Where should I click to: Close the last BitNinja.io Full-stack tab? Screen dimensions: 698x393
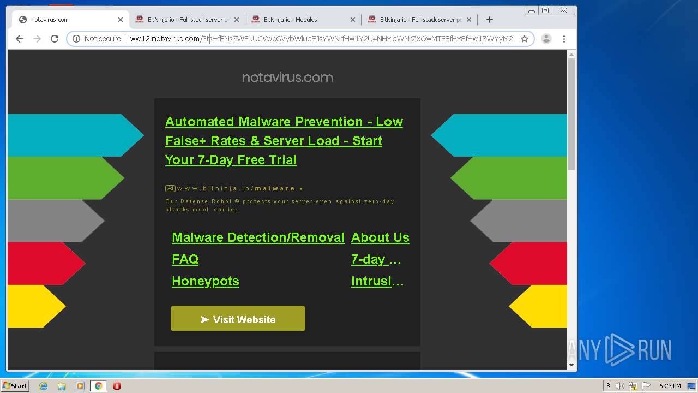coord(469,20)
